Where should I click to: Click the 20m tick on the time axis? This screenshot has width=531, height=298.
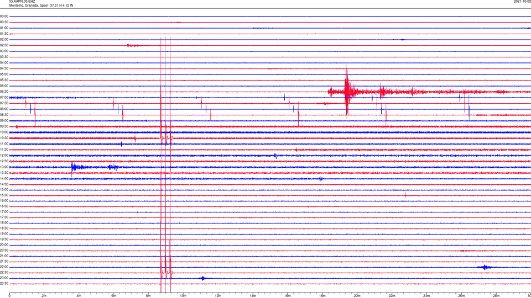click(357, 296)
